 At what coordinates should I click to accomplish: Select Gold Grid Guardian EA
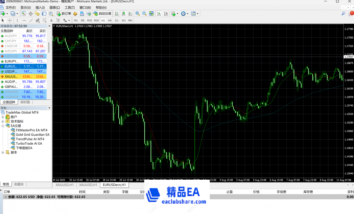pyautogui.click(x=32, y=134)
